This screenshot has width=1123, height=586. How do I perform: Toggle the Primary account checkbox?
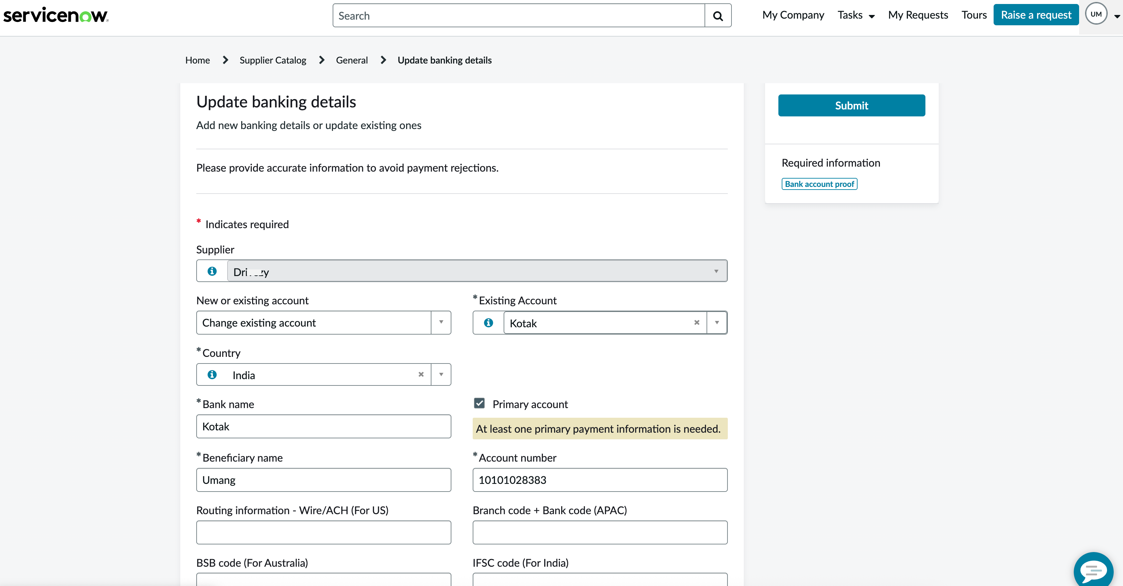[479, 403]
